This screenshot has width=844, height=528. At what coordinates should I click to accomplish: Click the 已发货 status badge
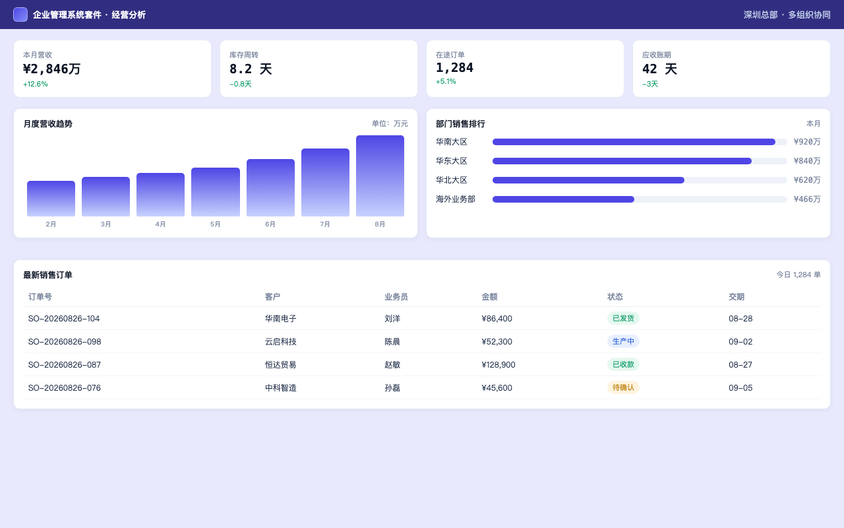pos(623,318)
